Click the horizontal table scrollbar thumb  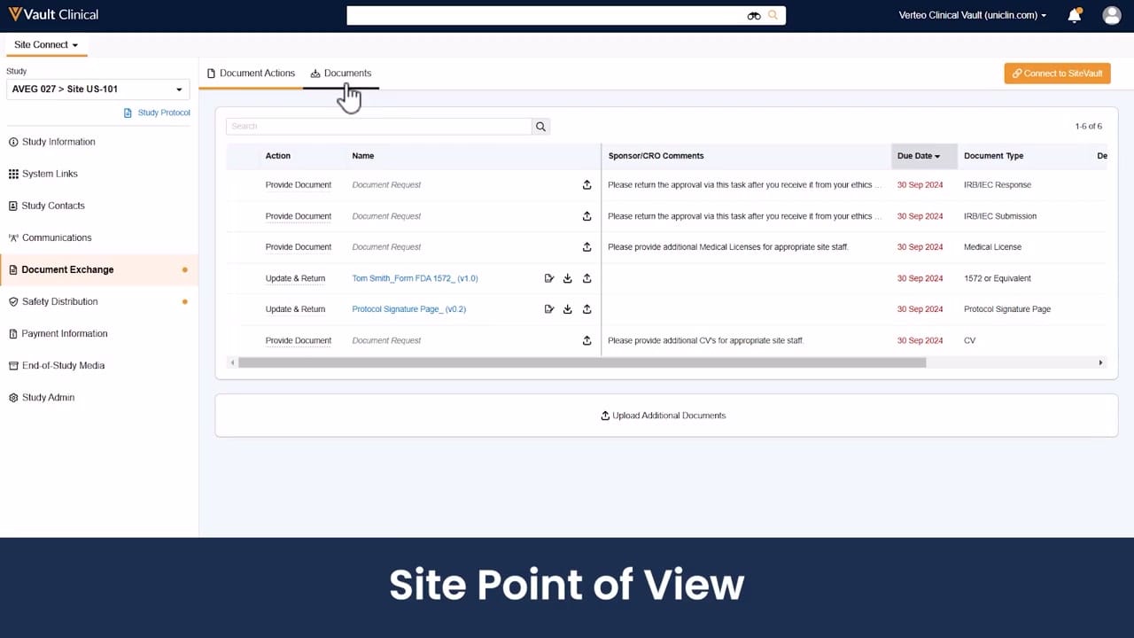[582, 362]
